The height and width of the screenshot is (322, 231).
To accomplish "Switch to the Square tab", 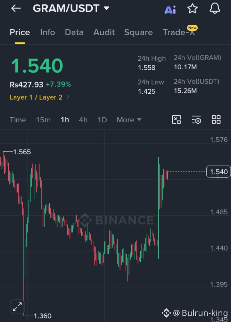I will pos(139,32).
